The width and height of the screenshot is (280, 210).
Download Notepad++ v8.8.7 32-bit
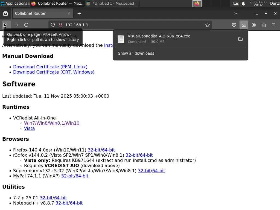62,203
